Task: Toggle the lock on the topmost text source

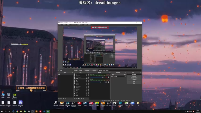Action: (88, 74)
